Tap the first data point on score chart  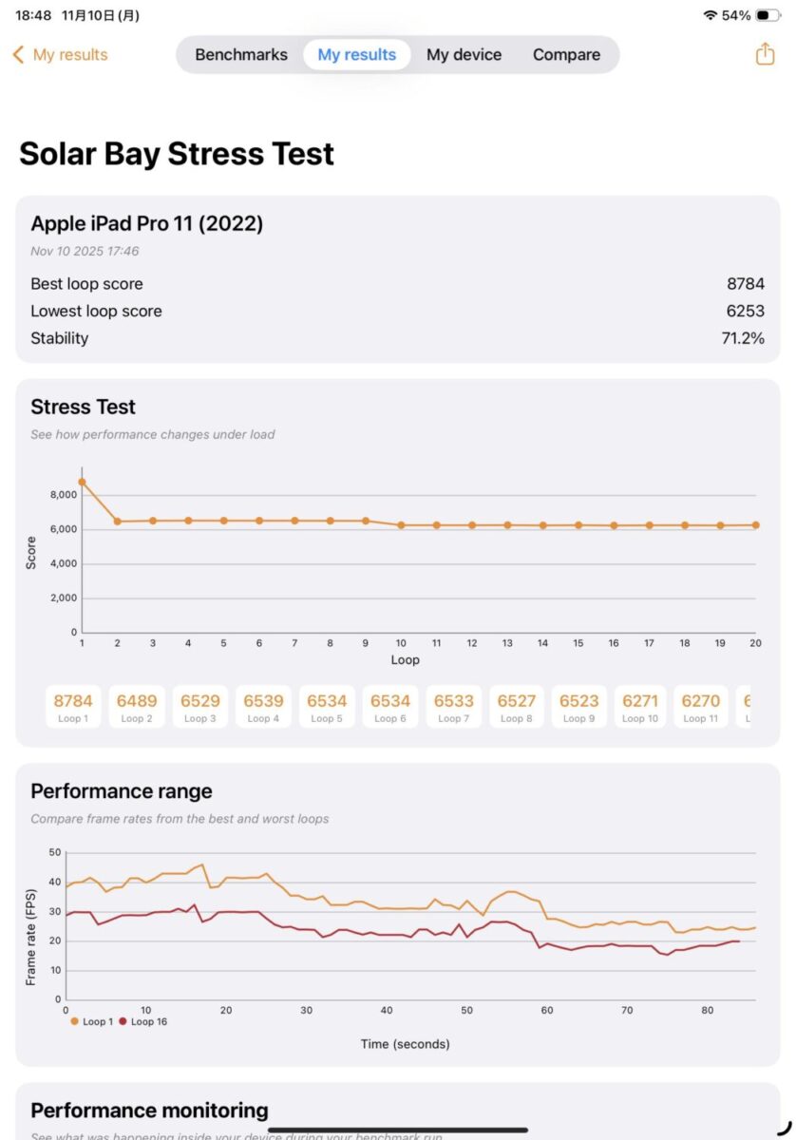83,482
